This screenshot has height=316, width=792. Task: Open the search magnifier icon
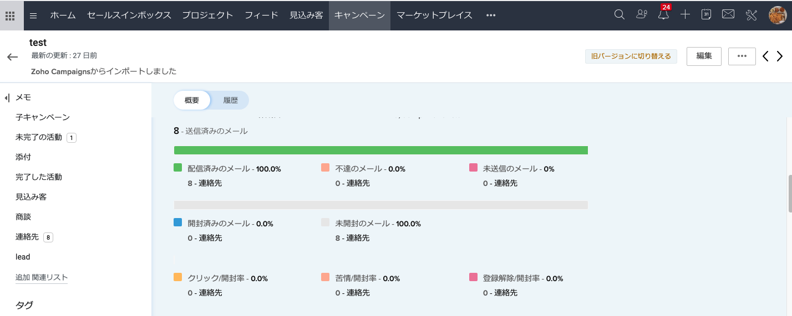coord(620,15)
